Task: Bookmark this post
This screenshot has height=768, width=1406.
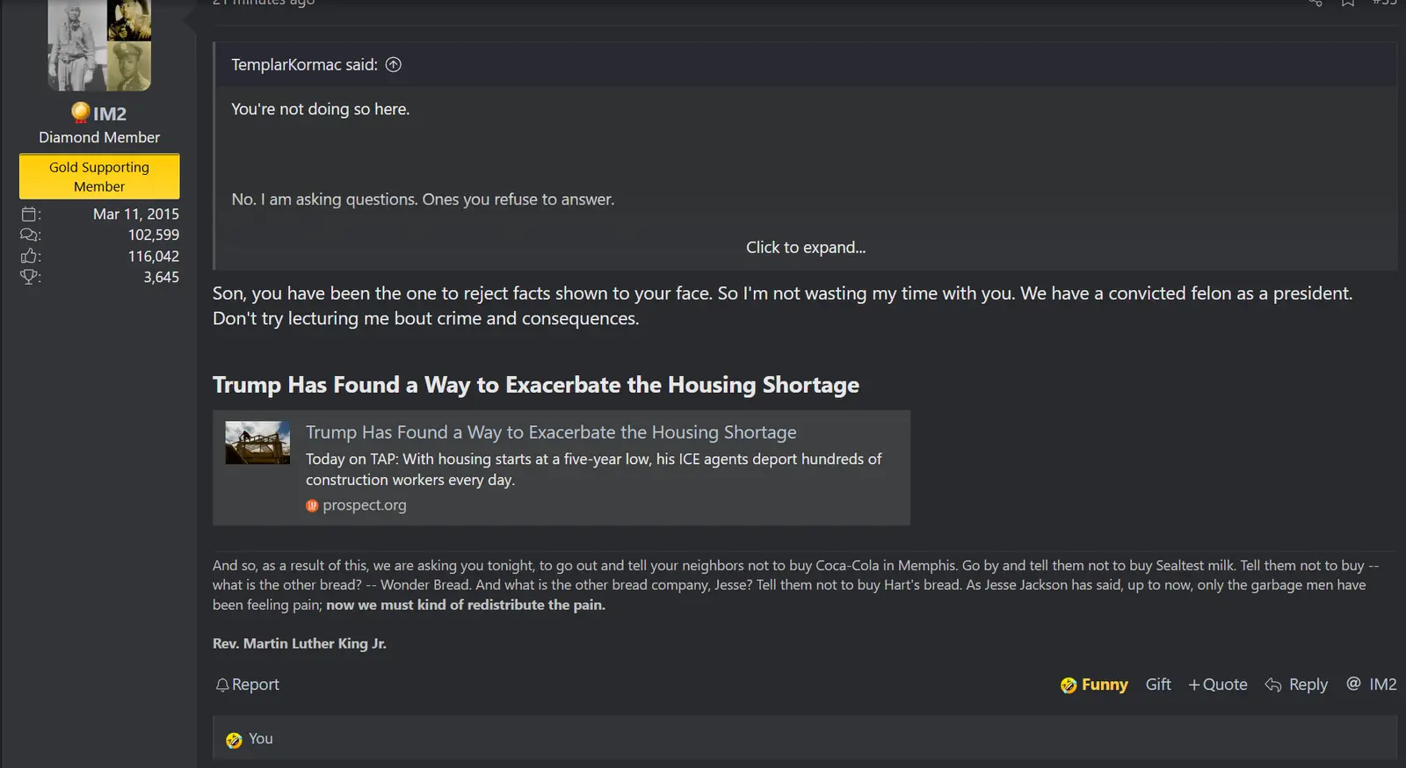Action: [1347, 3]
